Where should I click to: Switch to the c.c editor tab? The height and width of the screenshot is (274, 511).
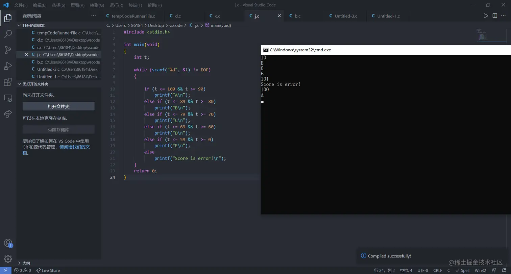(x=224, y=16)
